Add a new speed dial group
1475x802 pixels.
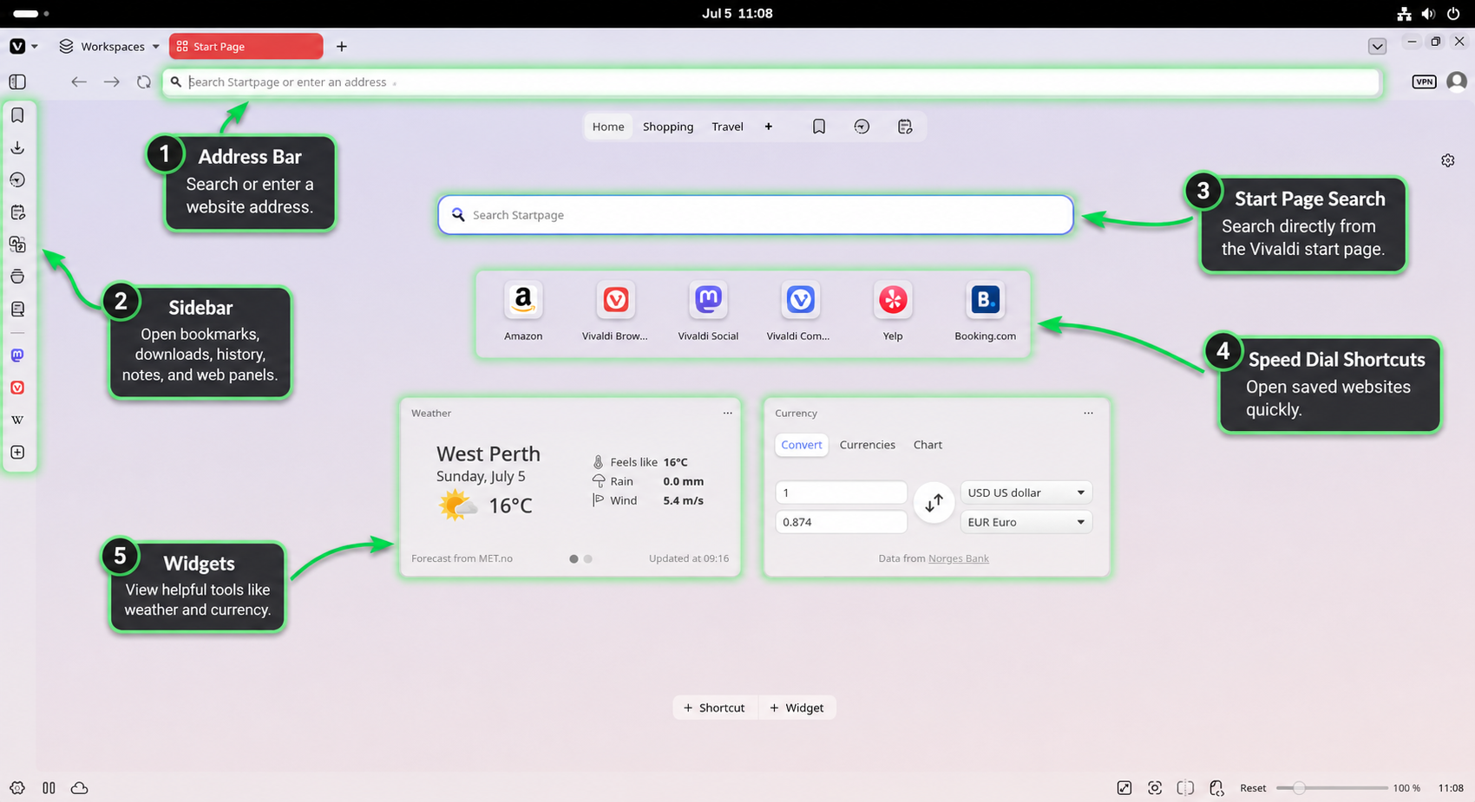click(x=768, y=127)
